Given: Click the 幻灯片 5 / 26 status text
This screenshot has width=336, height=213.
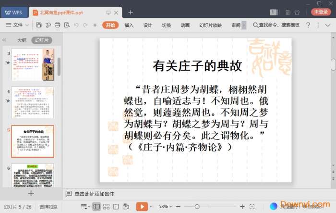Looking at the screenshot, I should pyautogui.click(x=18, y=207).
